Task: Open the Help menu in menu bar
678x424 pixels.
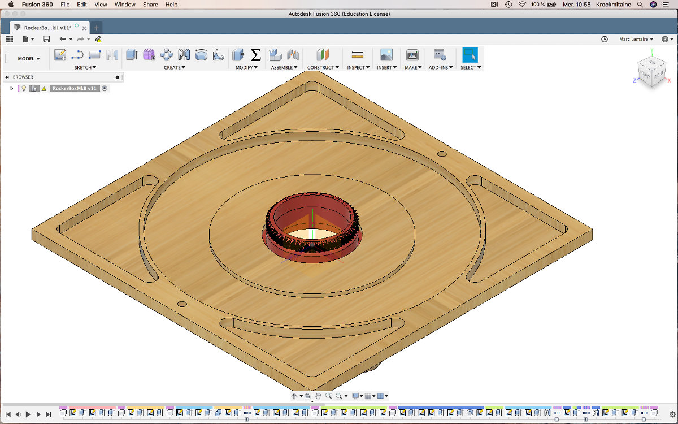Action: click(171, 5)
